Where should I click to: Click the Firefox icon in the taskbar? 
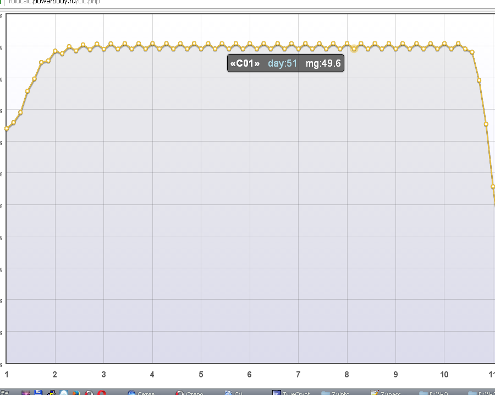coord(76,392)
